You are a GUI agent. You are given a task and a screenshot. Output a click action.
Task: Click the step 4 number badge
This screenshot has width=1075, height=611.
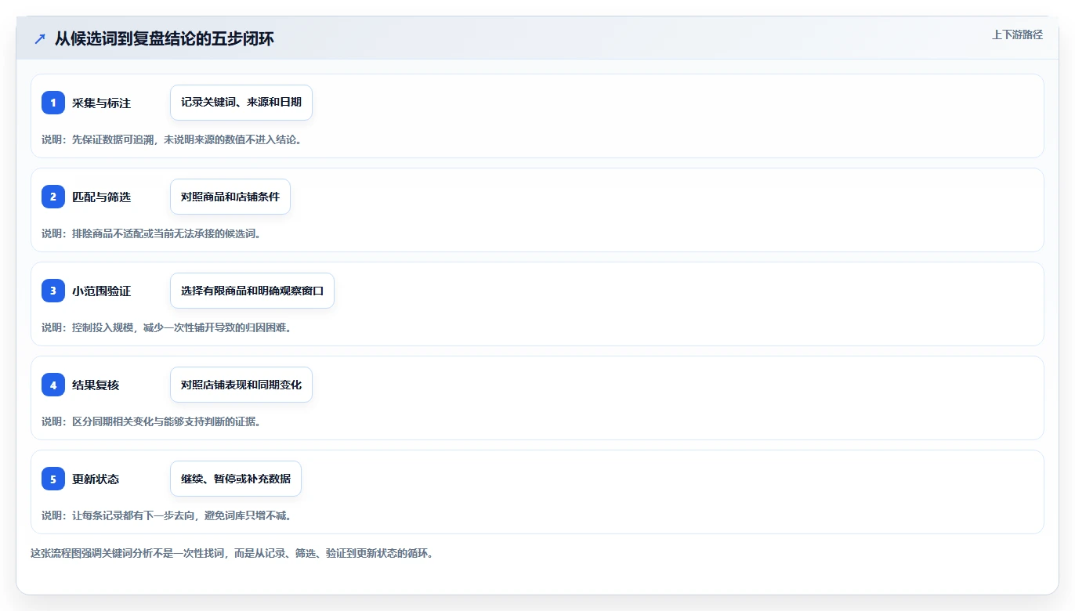pyautogui.click(x=53, y=385)
